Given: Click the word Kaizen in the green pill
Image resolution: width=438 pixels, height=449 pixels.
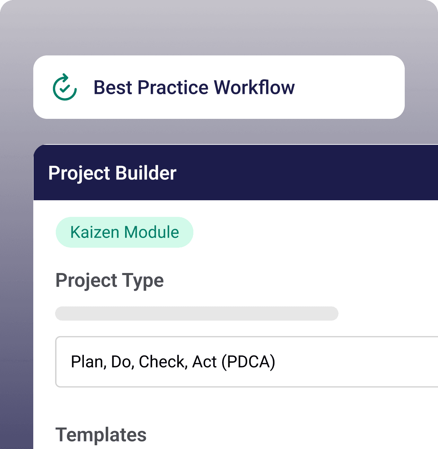Looking at the screenshot, I should coord(95,232).
